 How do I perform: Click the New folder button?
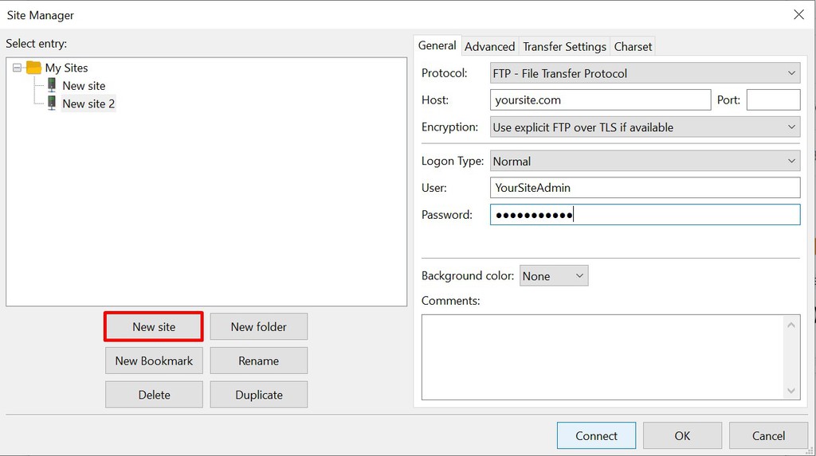pos(259,326)
